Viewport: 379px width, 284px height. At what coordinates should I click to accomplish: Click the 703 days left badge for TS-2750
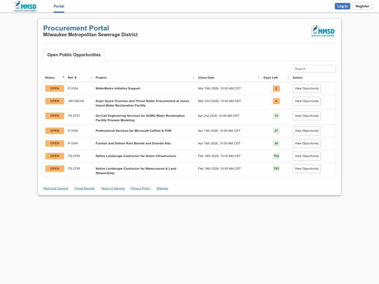(x=276, y=156)
